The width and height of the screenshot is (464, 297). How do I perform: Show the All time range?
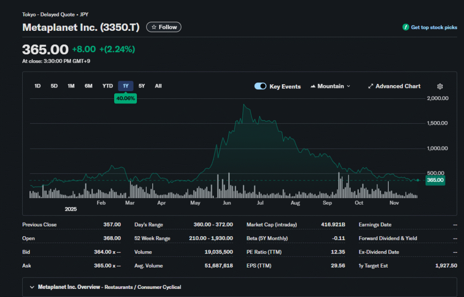click(158, 86)
